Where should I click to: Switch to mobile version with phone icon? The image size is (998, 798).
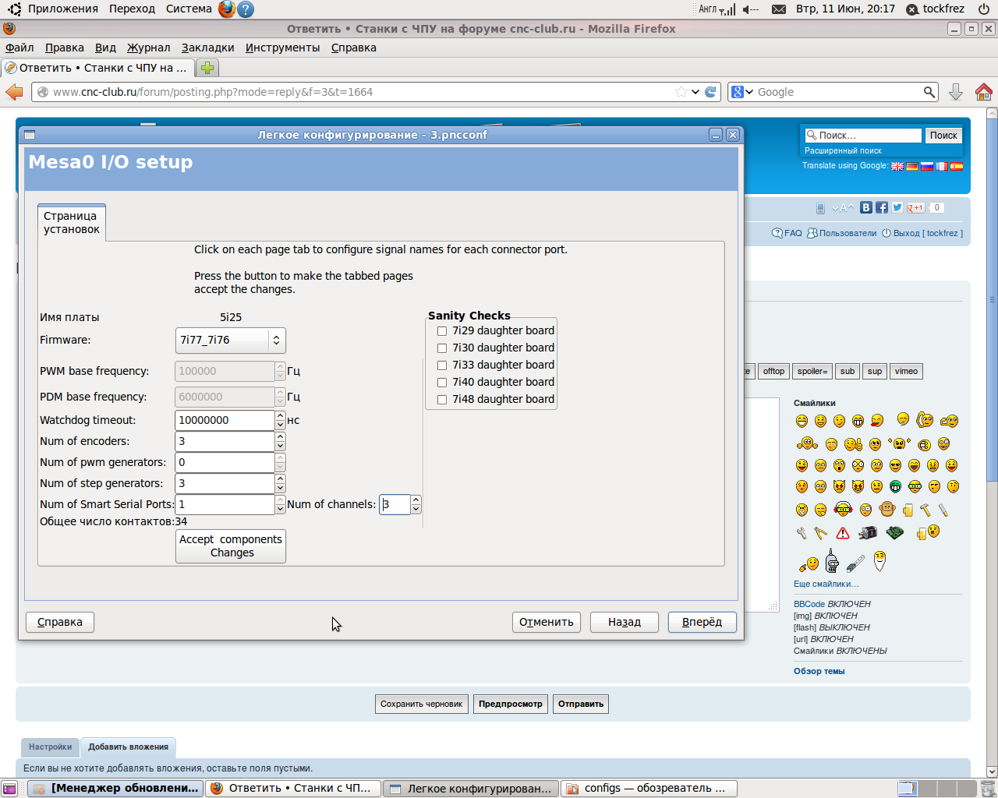point(820,208)
